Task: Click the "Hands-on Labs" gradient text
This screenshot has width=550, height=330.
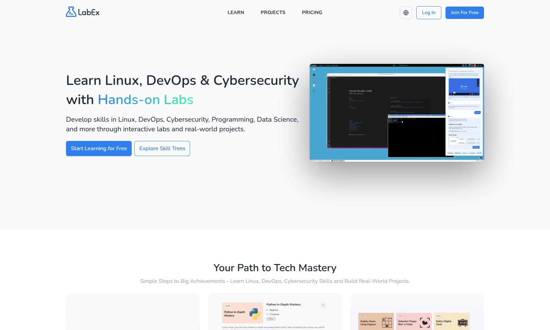Action: (145, 100)
